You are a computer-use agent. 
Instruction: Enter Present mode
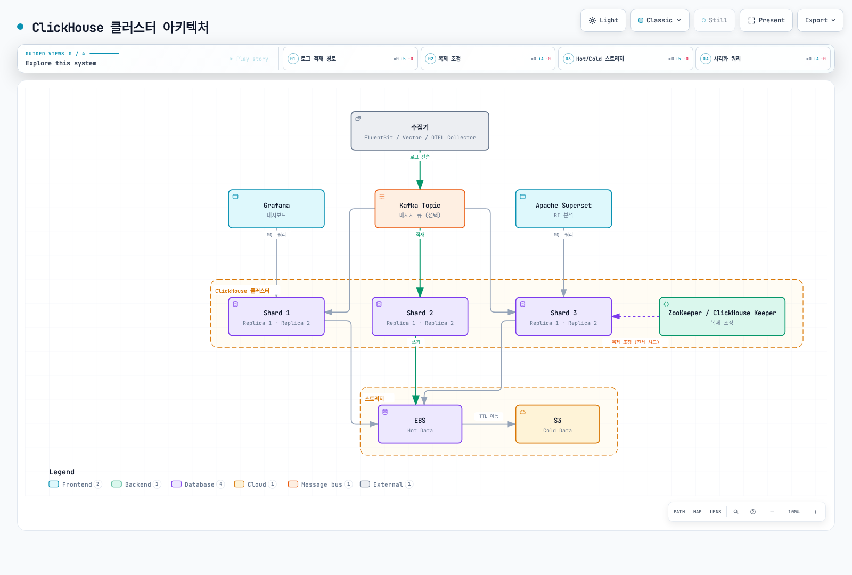tap(766, 20)
